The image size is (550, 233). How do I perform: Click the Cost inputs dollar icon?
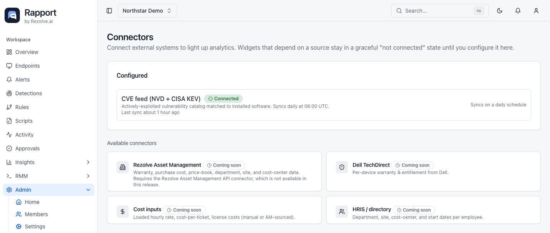(x=123, y=212)
